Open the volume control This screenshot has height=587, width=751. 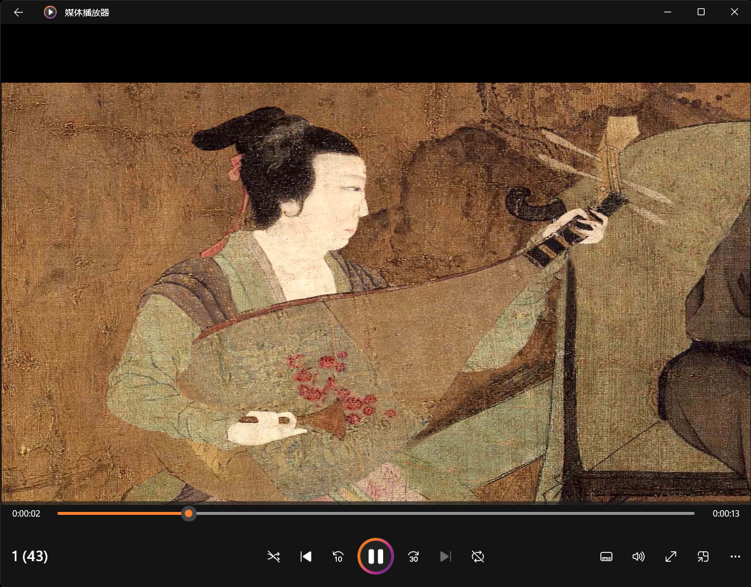coord(638,557)
